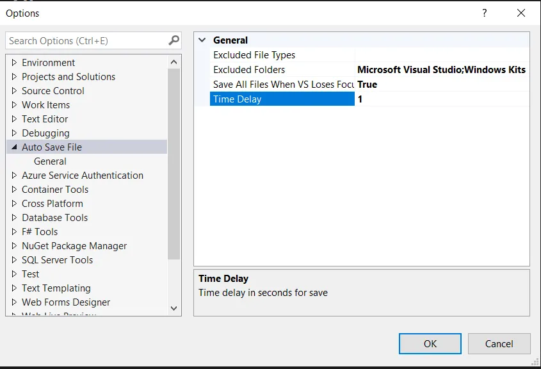
Task: Expand the Container Tools node
Action: coord(14,190)
